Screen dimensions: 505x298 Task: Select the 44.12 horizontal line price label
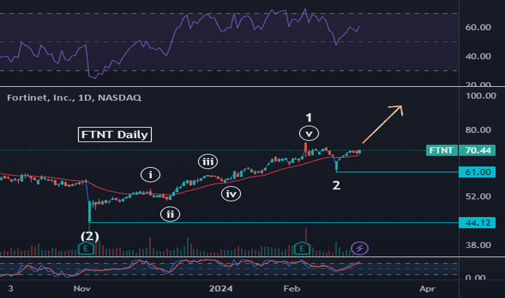(477, 223)
